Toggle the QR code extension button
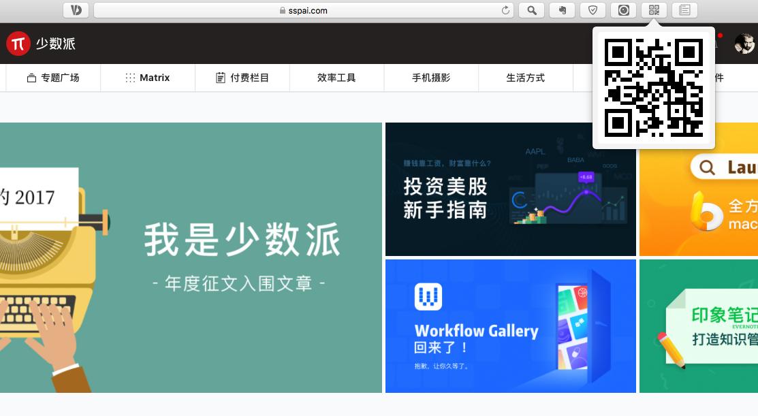The image size is (758, 416). pyautogui.click(x=654, y=10)
